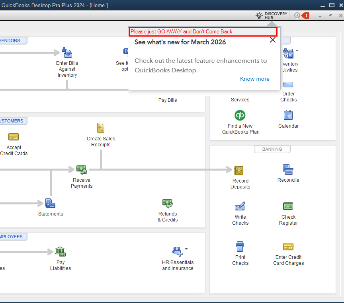The height and width of the screenshot is (303, 344).
Task: Open Check Register icon
Action: click(x=288, y=206)
